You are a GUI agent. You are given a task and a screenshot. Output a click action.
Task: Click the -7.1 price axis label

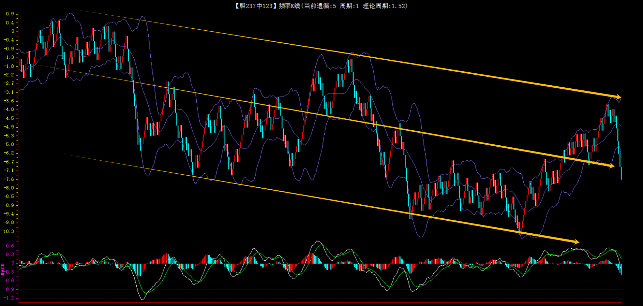click(9, 170)
